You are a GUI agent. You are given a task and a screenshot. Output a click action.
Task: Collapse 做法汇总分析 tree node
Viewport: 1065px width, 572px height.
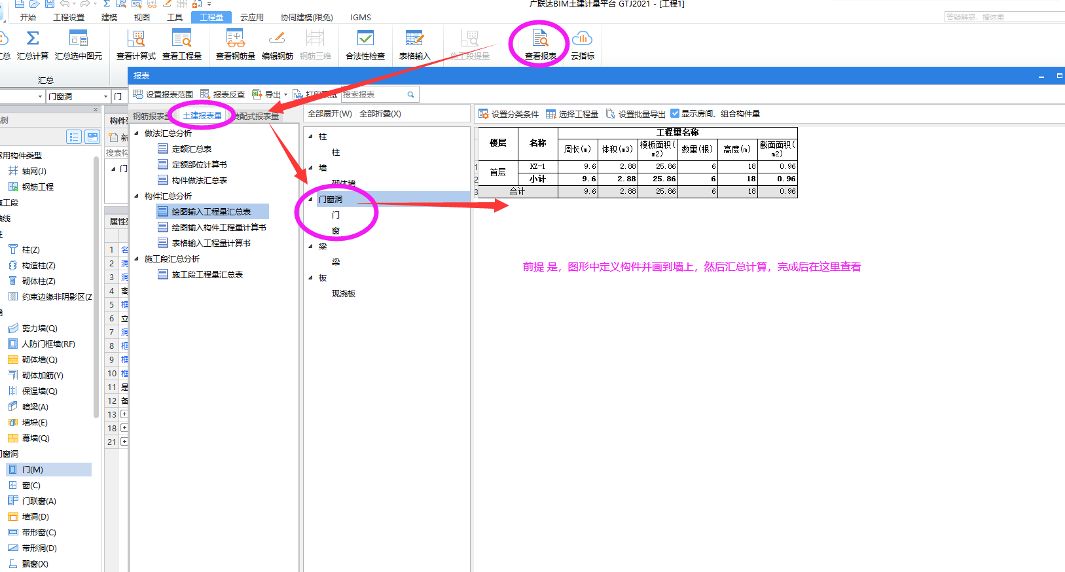click(x=137, y=133)
